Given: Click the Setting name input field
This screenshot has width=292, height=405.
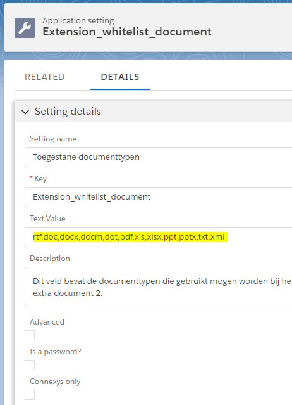Looking at the screenshot, I should tap(159, 157).
